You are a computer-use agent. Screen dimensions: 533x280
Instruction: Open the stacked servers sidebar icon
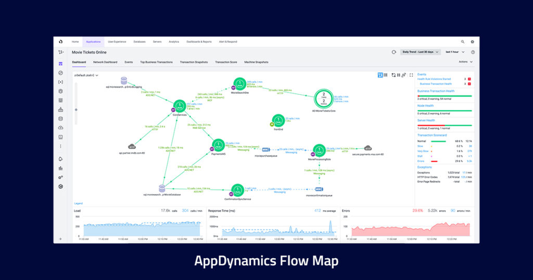point(60,100)
